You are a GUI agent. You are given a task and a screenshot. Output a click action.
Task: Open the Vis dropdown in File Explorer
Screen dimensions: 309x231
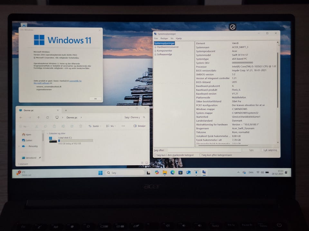(111, 126)
